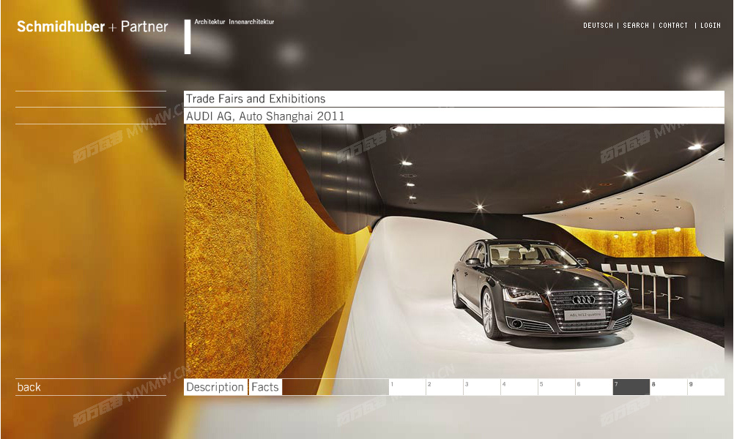The image size is (734, 439).
Task: Click the AUDI AG, Auto Shanghai 2011 title
Action: (265, 116)
